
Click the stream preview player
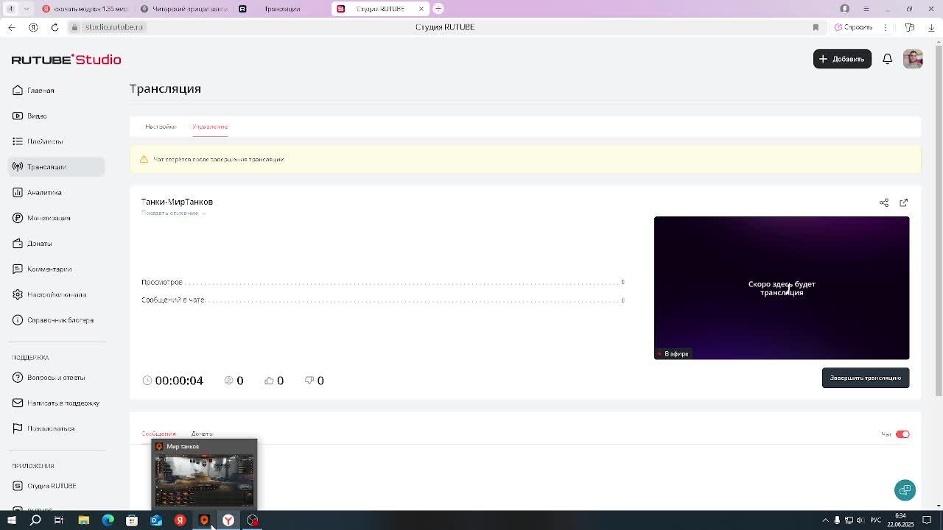tap(782, 288)
